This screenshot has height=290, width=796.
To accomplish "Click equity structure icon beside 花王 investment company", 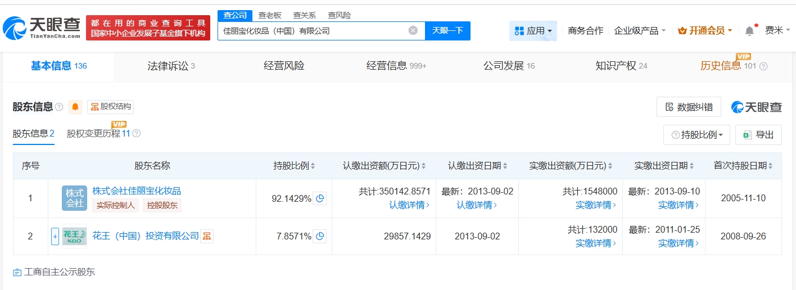I will pos(207,237).
